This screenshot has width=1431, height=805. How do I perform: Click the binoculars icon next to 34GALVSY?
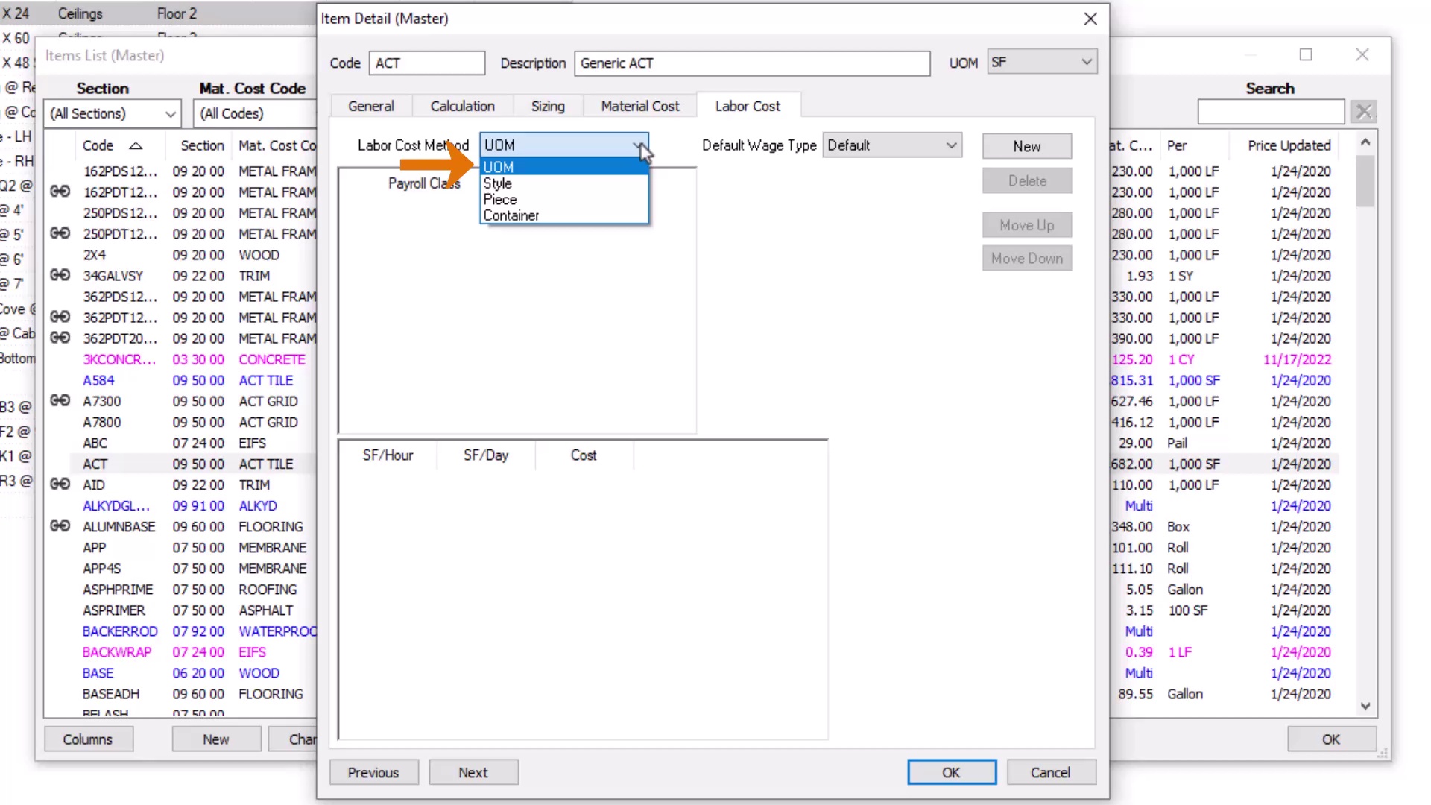coord(60,275)
